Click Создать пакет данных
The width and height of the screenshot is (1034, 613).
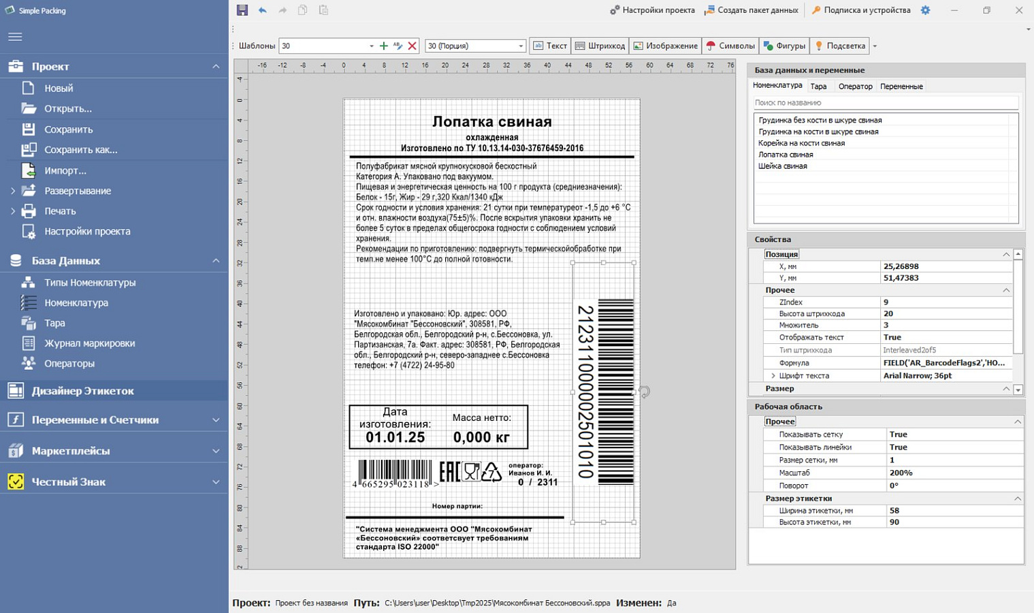[x=751, y=10]
